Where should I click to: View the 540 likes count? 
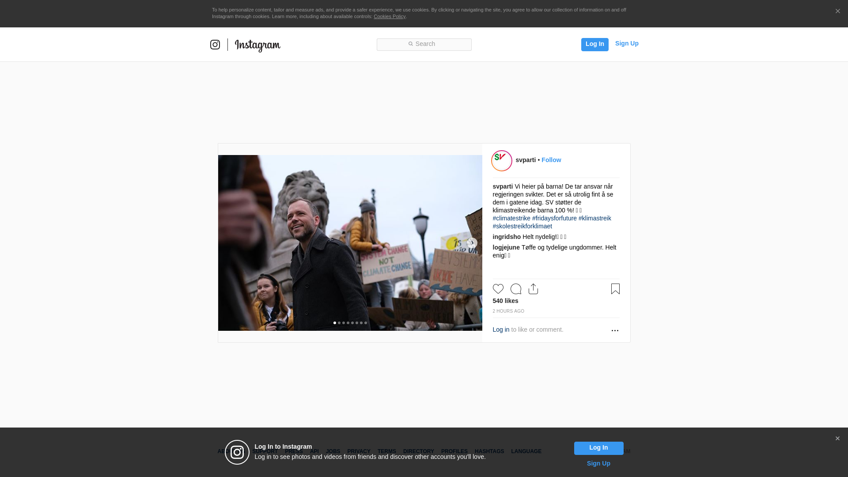click(x=505, y=301)
